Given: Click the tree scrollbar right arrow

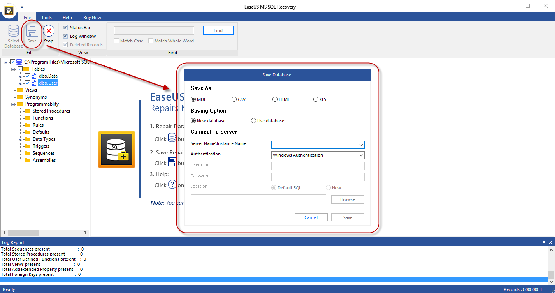Looking at the screenshot, I should tap(86, 233).
